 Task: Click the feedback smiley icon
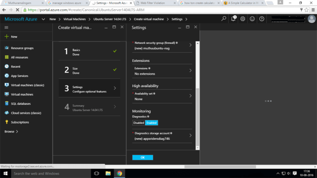pos(252,19)
